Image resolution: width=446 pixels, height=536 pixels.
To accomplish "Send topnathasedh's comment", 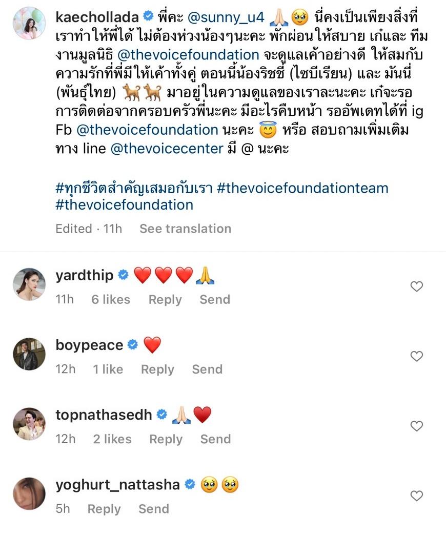I will coord(215,439).
